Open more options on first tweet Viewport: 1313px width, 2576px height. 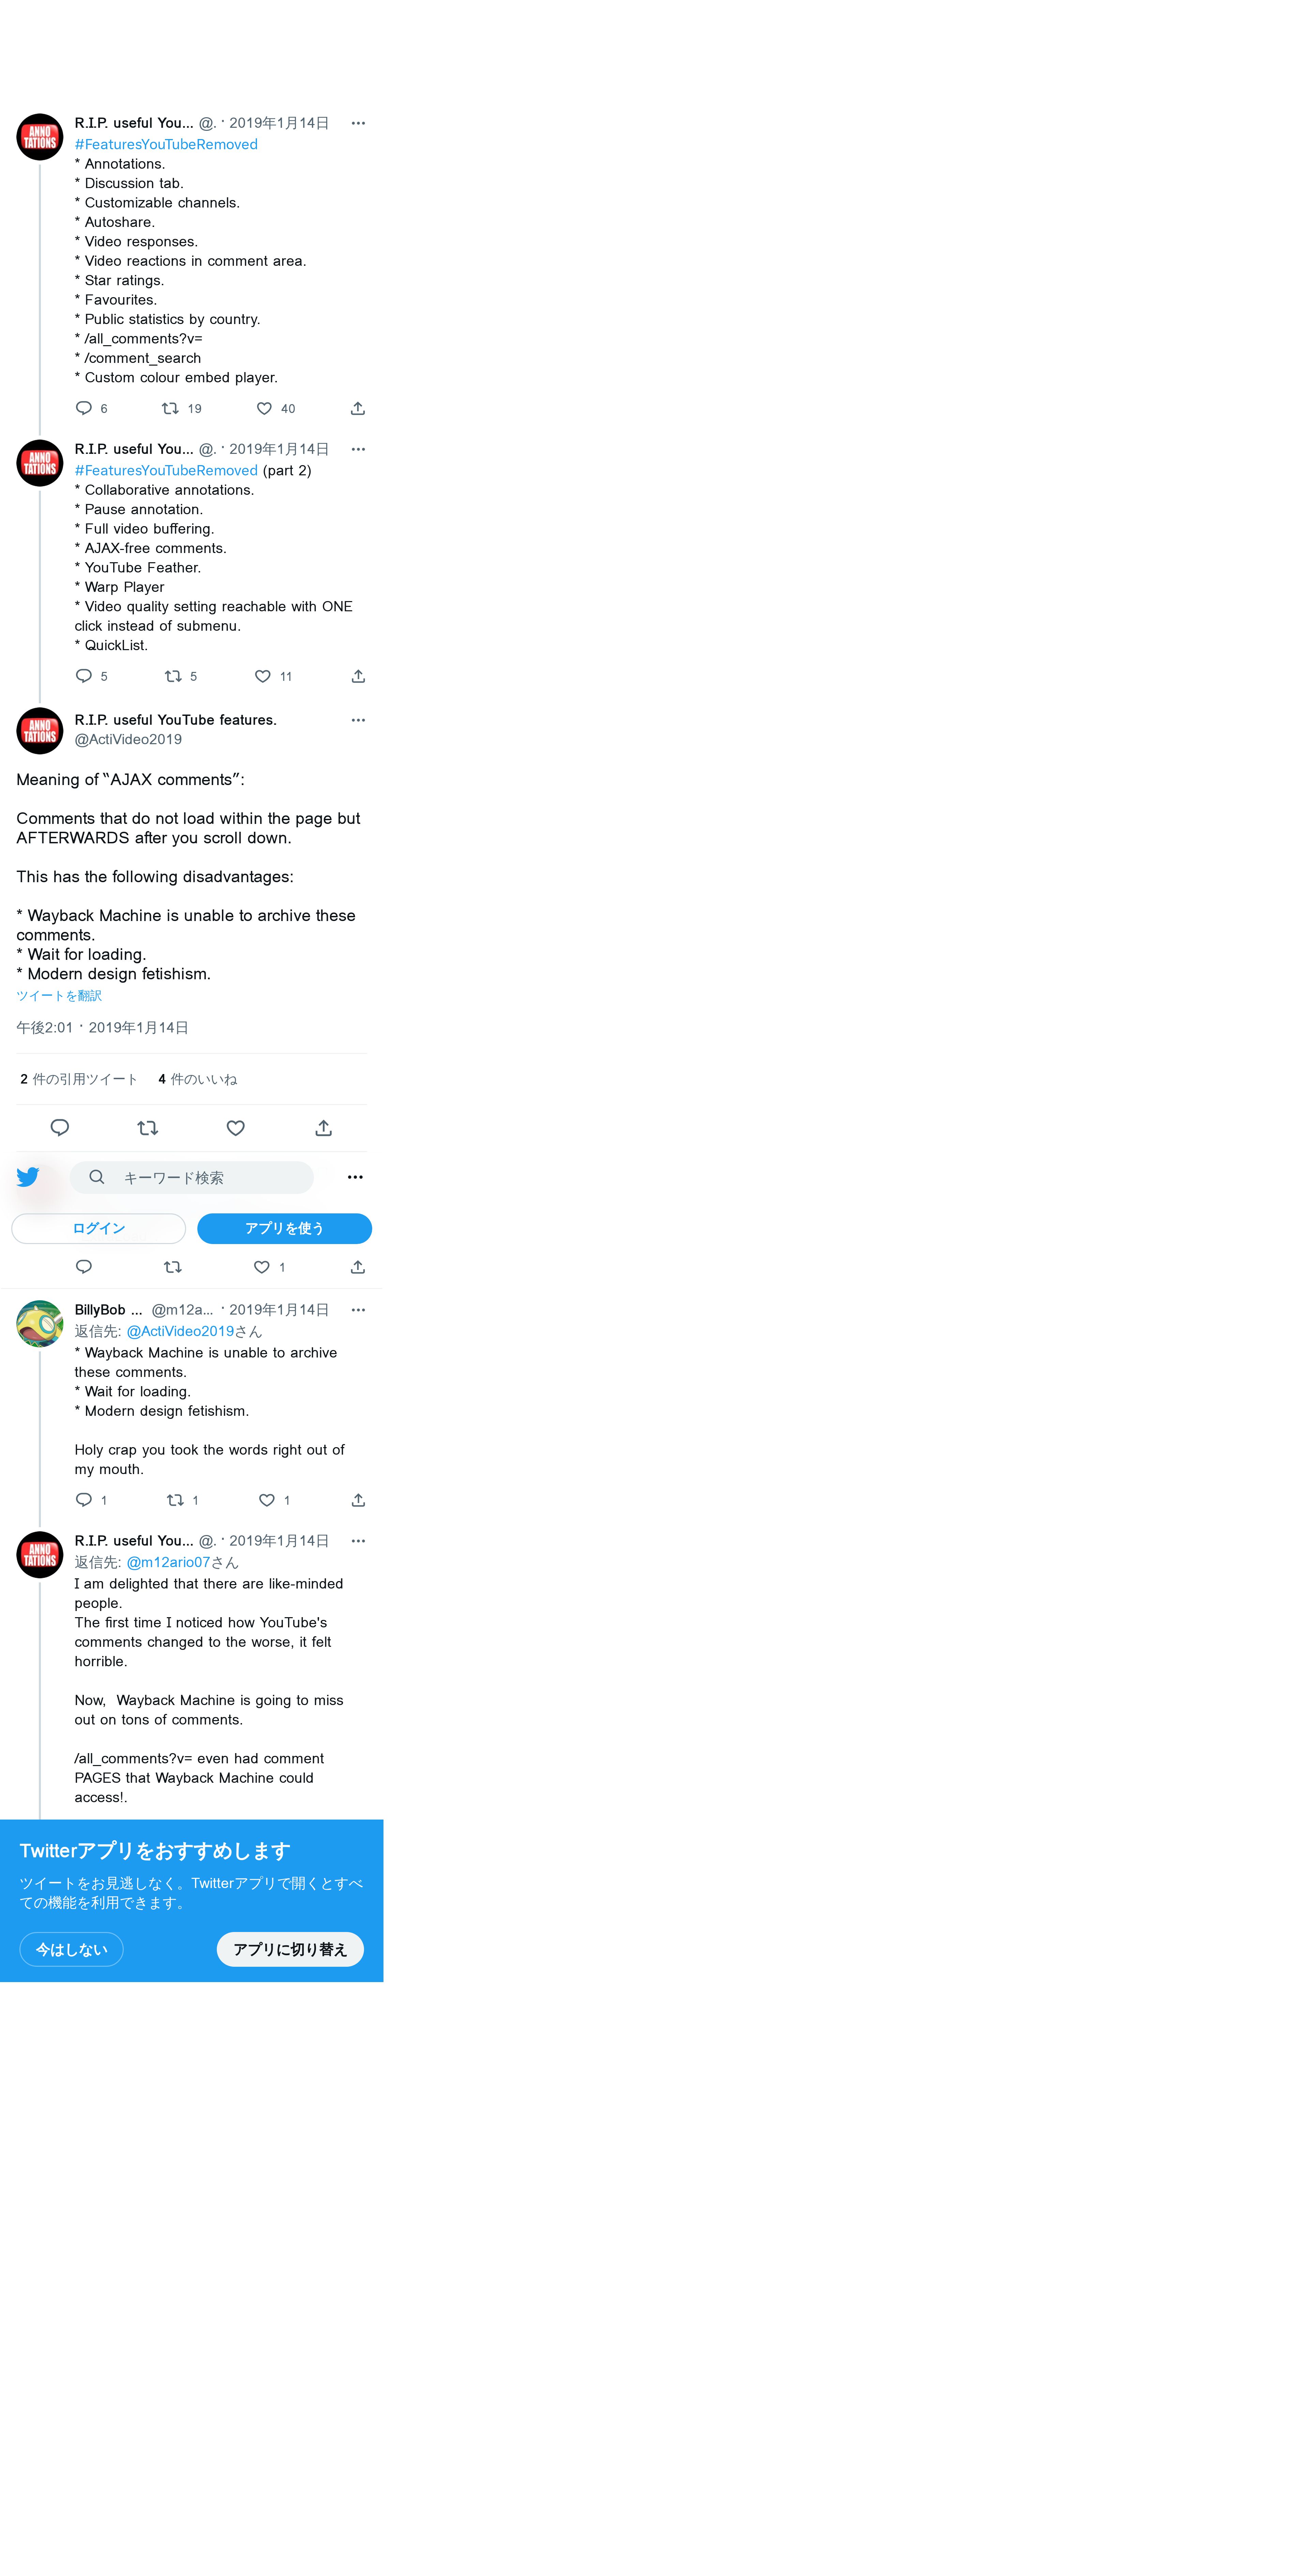(x=358, y=123)
